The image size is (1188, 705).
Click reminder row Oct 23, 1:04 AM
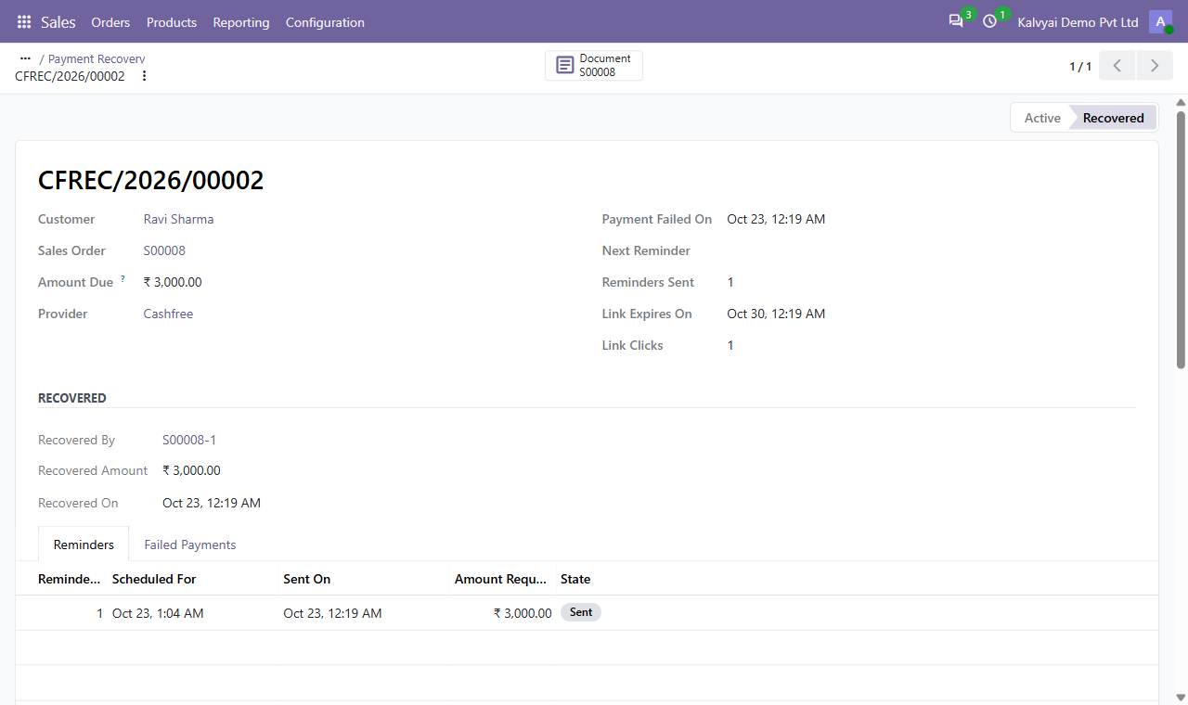(587, 613)
